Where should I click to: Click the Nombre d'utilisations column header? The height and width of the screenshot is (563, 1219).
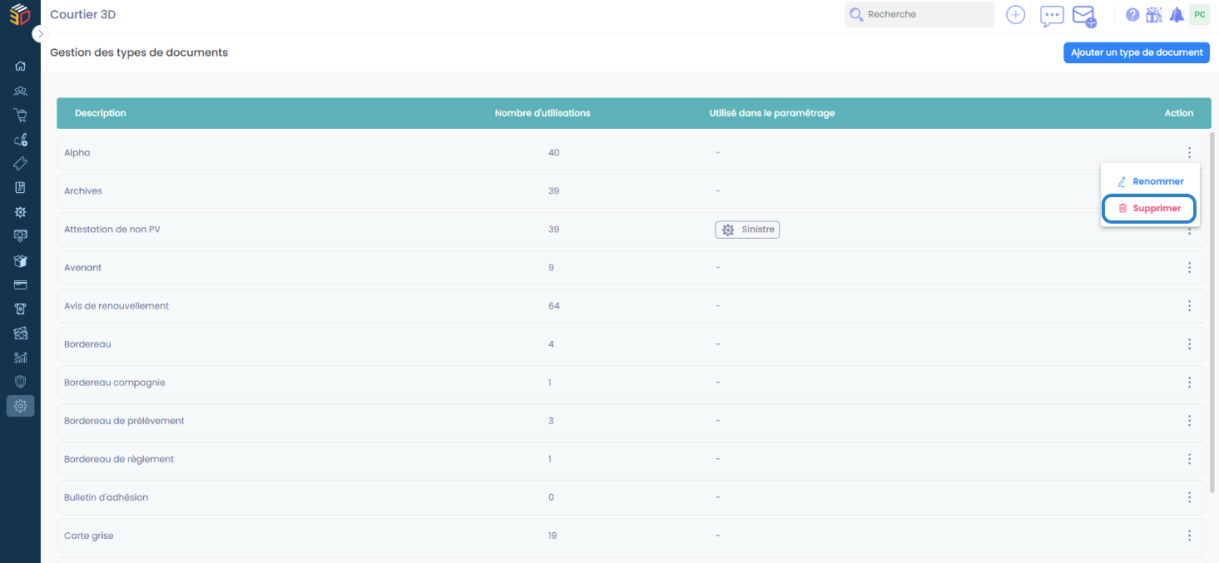coord(543,113)
